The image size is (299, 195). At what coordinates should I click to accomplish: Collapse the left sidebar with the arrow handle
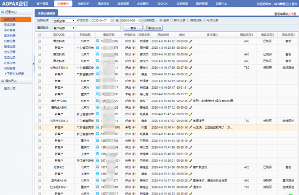point(33,64)
